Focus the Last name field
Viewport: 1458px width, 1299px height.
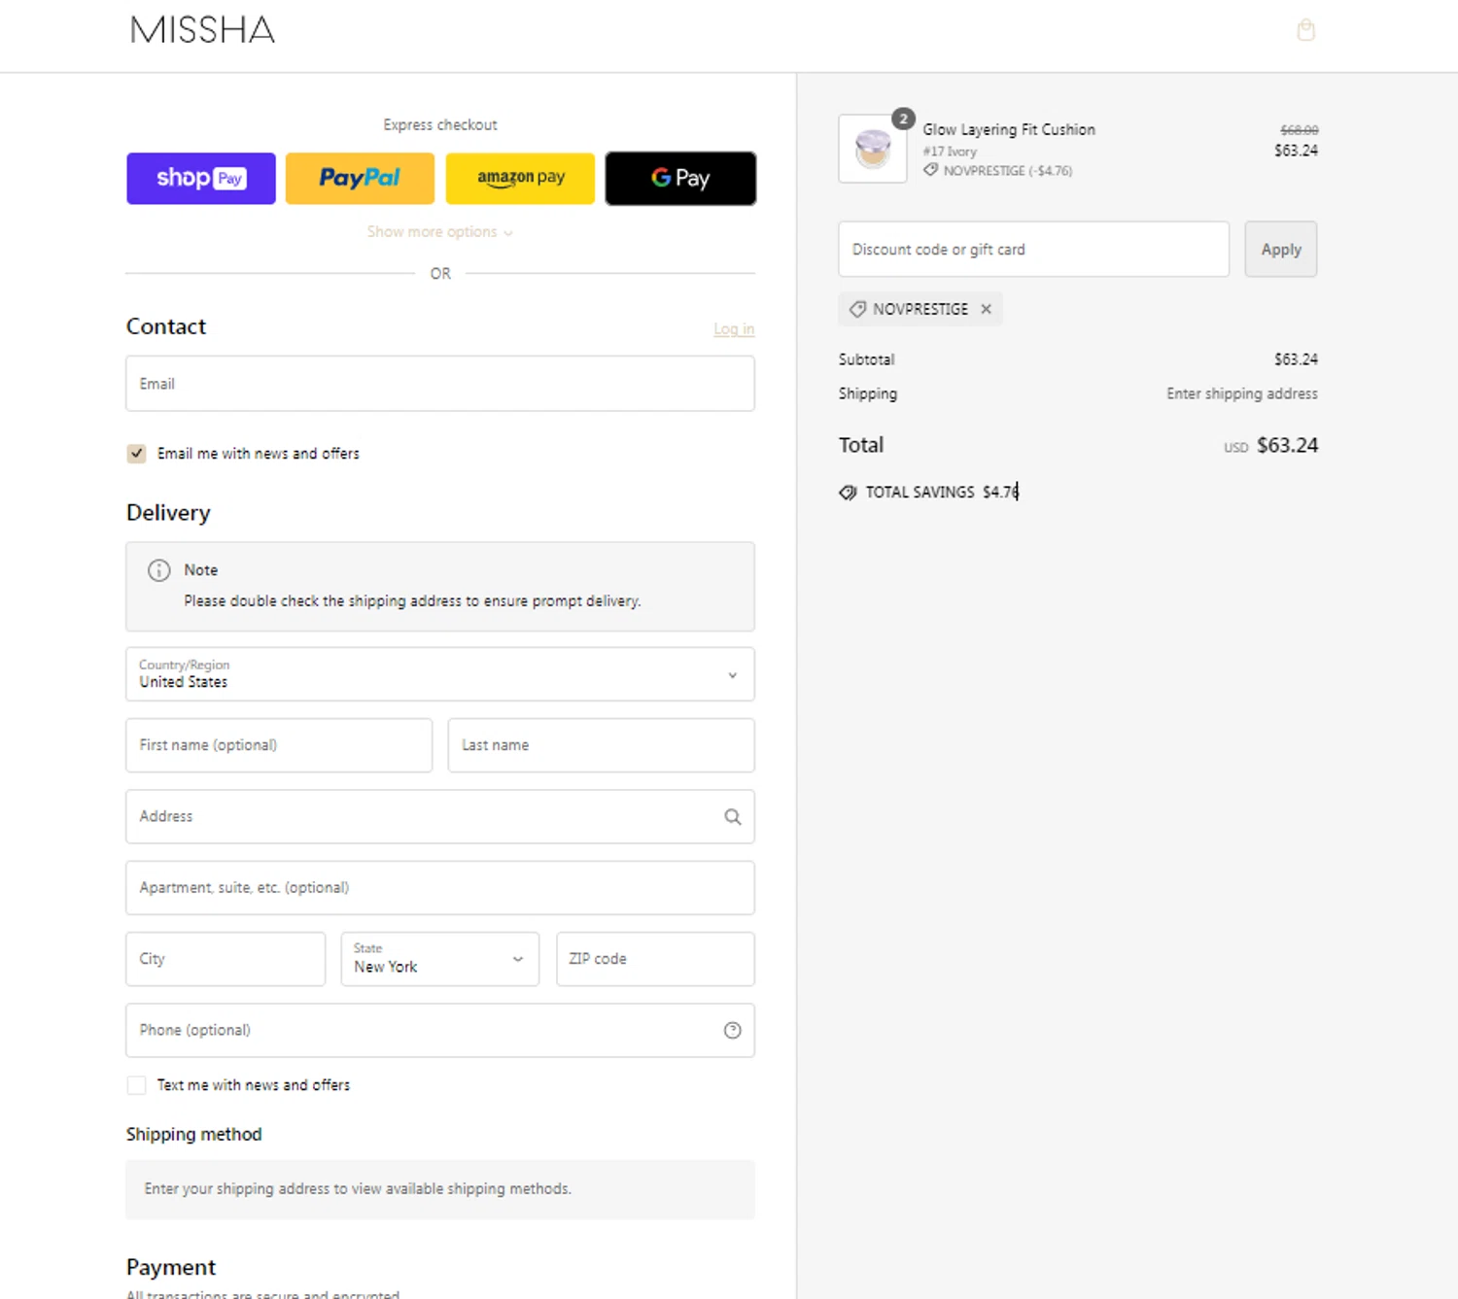[x=602, y=745]
